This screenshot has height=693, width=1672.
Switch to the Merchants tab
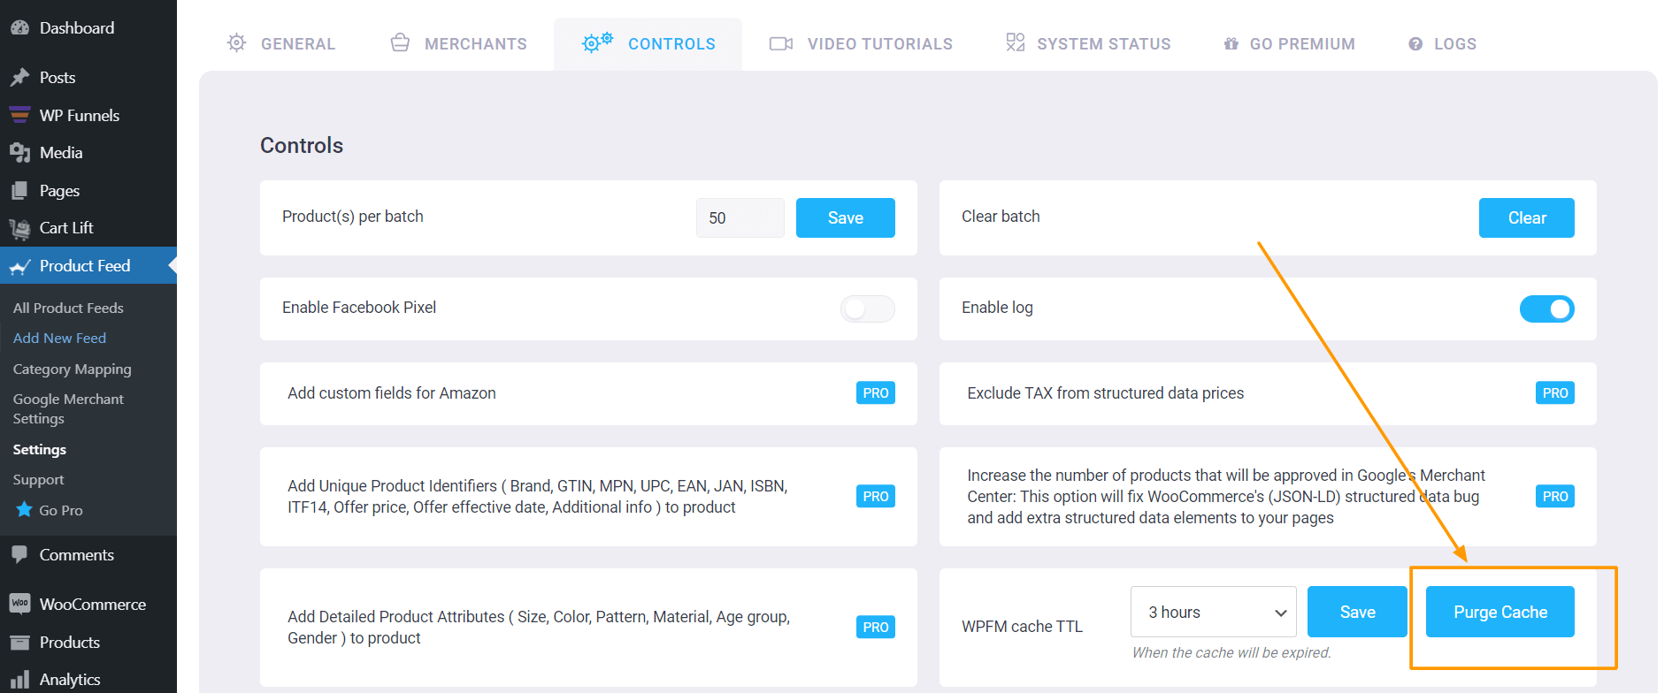click(475, 44)
